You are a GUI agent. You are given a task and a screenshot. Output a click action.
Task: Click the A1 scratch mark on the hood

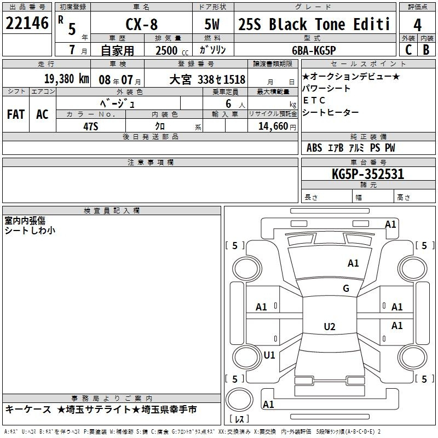[x=353, y=263]
